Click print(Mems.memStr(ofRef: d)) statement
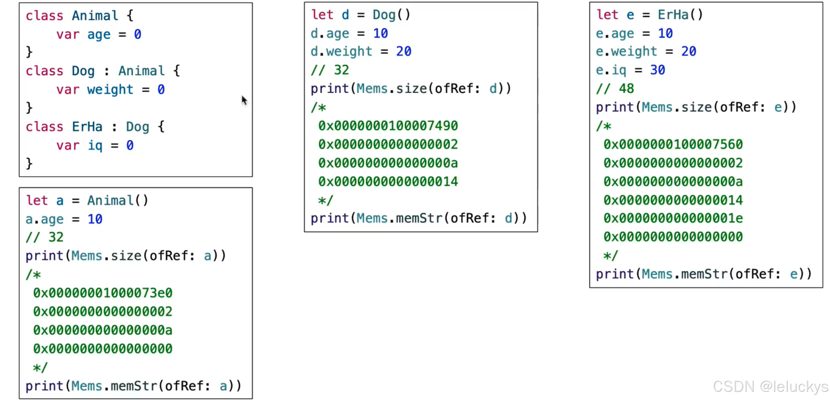Viewport: 830px width, 400px height. pos(419,218)
